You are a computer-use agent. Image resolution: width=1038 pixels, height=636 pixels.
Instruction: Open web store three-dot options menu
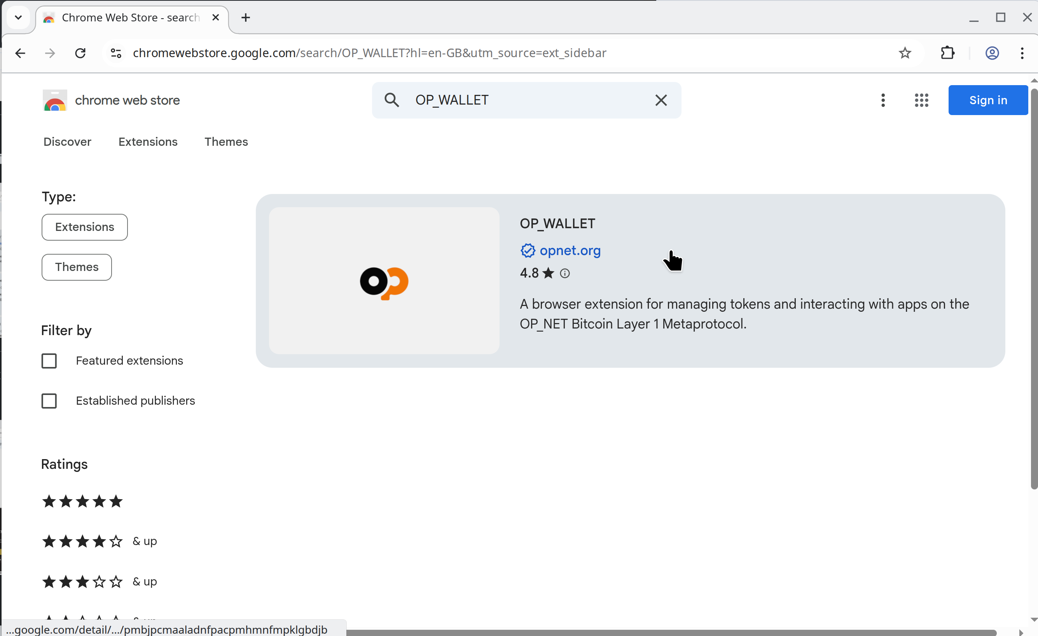pos(883,100)
